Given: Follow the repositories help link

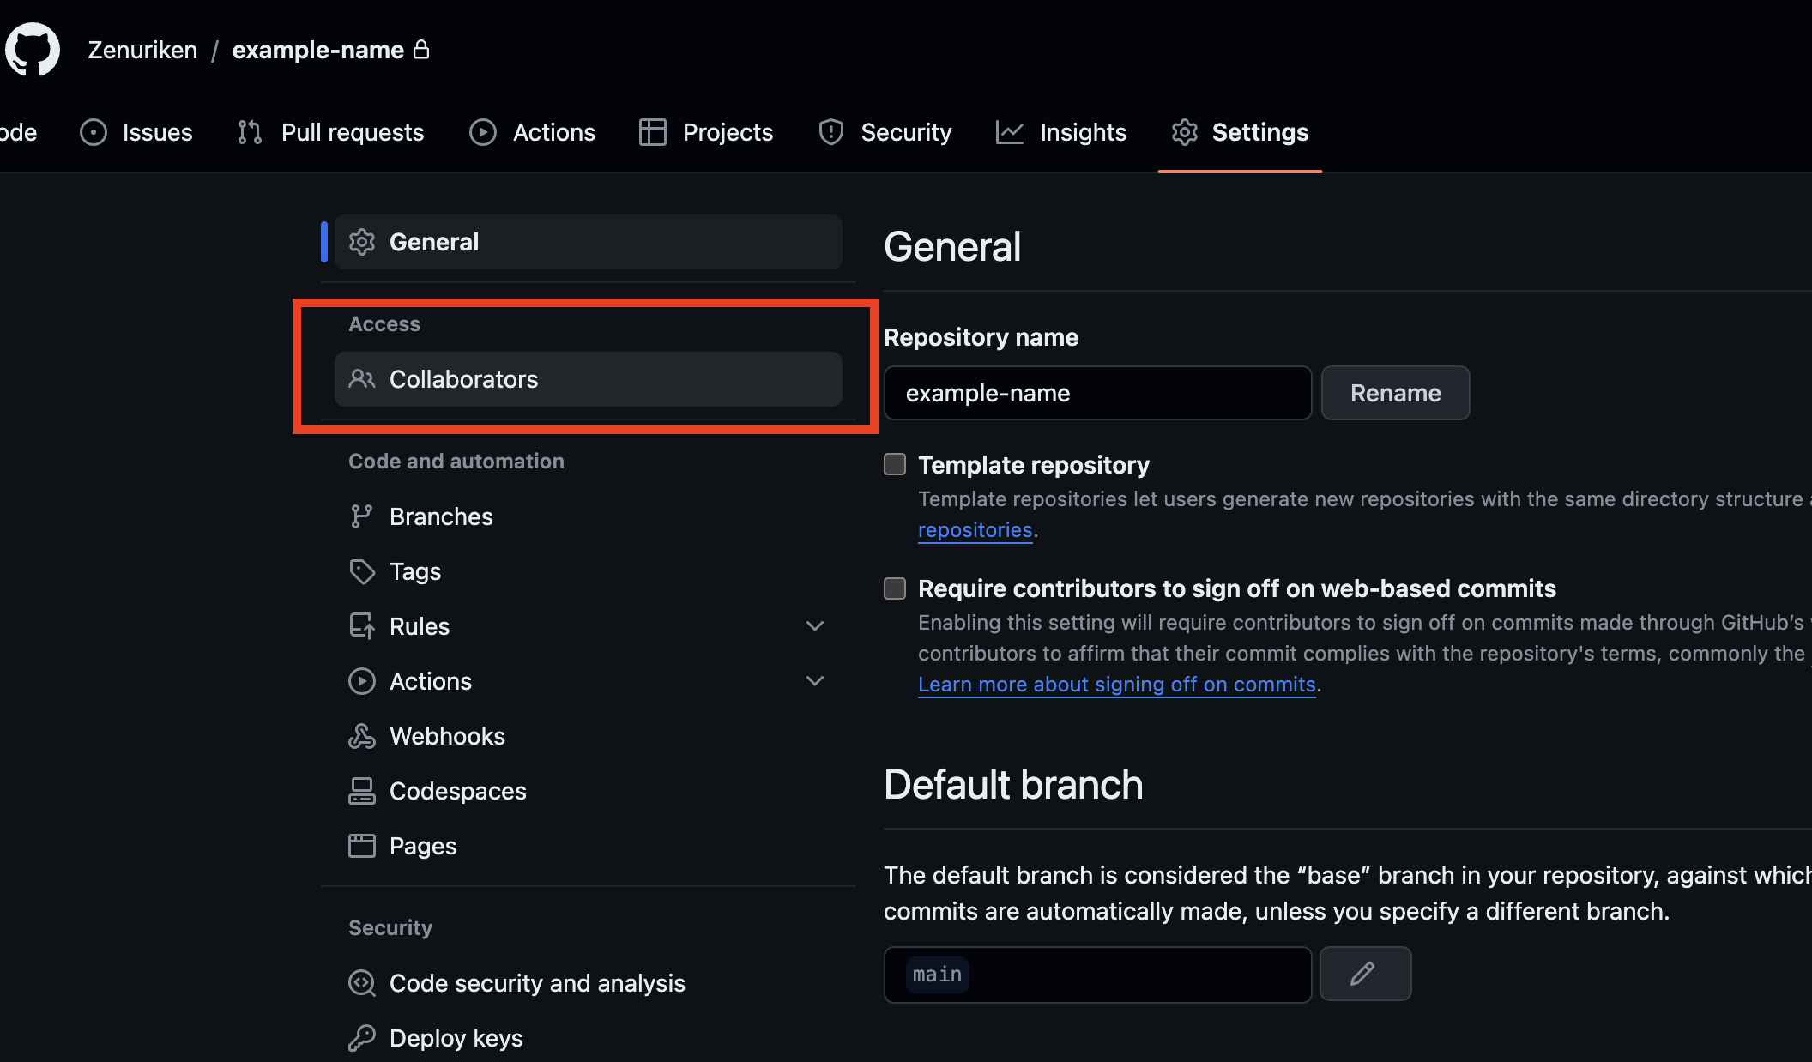Looking at the screenshot, I should 975,530.
